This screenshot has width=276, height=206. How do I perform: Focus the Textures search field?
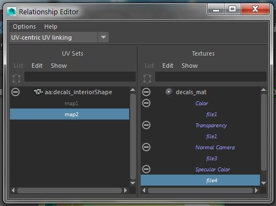pos(211,77)
